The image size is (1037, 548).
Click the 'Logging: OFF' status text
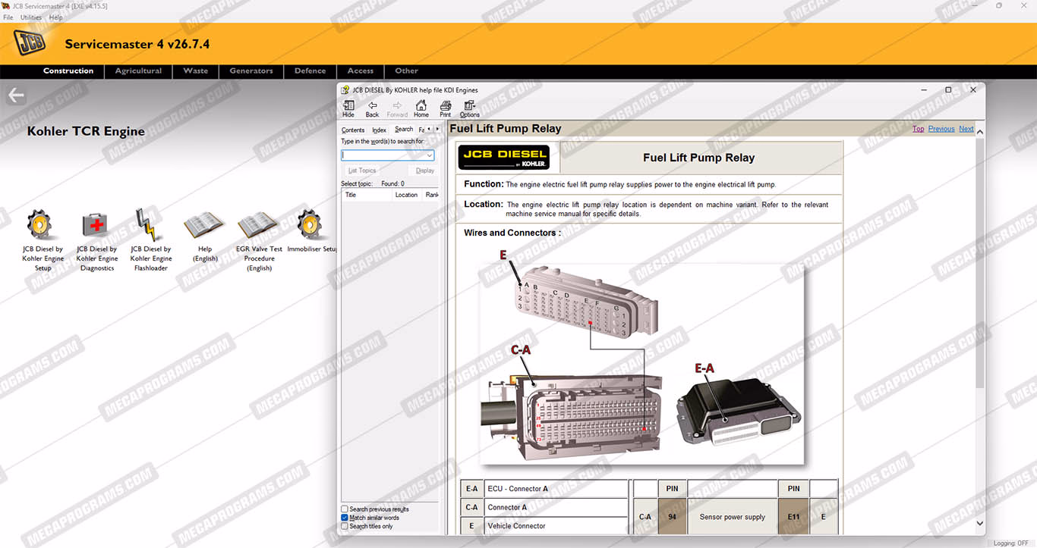coord(1011,543)
